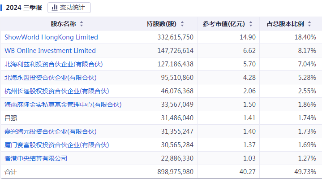This screenshot has width=322, height=179.
Task: Open 北海永盟投资合伙企业 link
Action: (51, 78)
